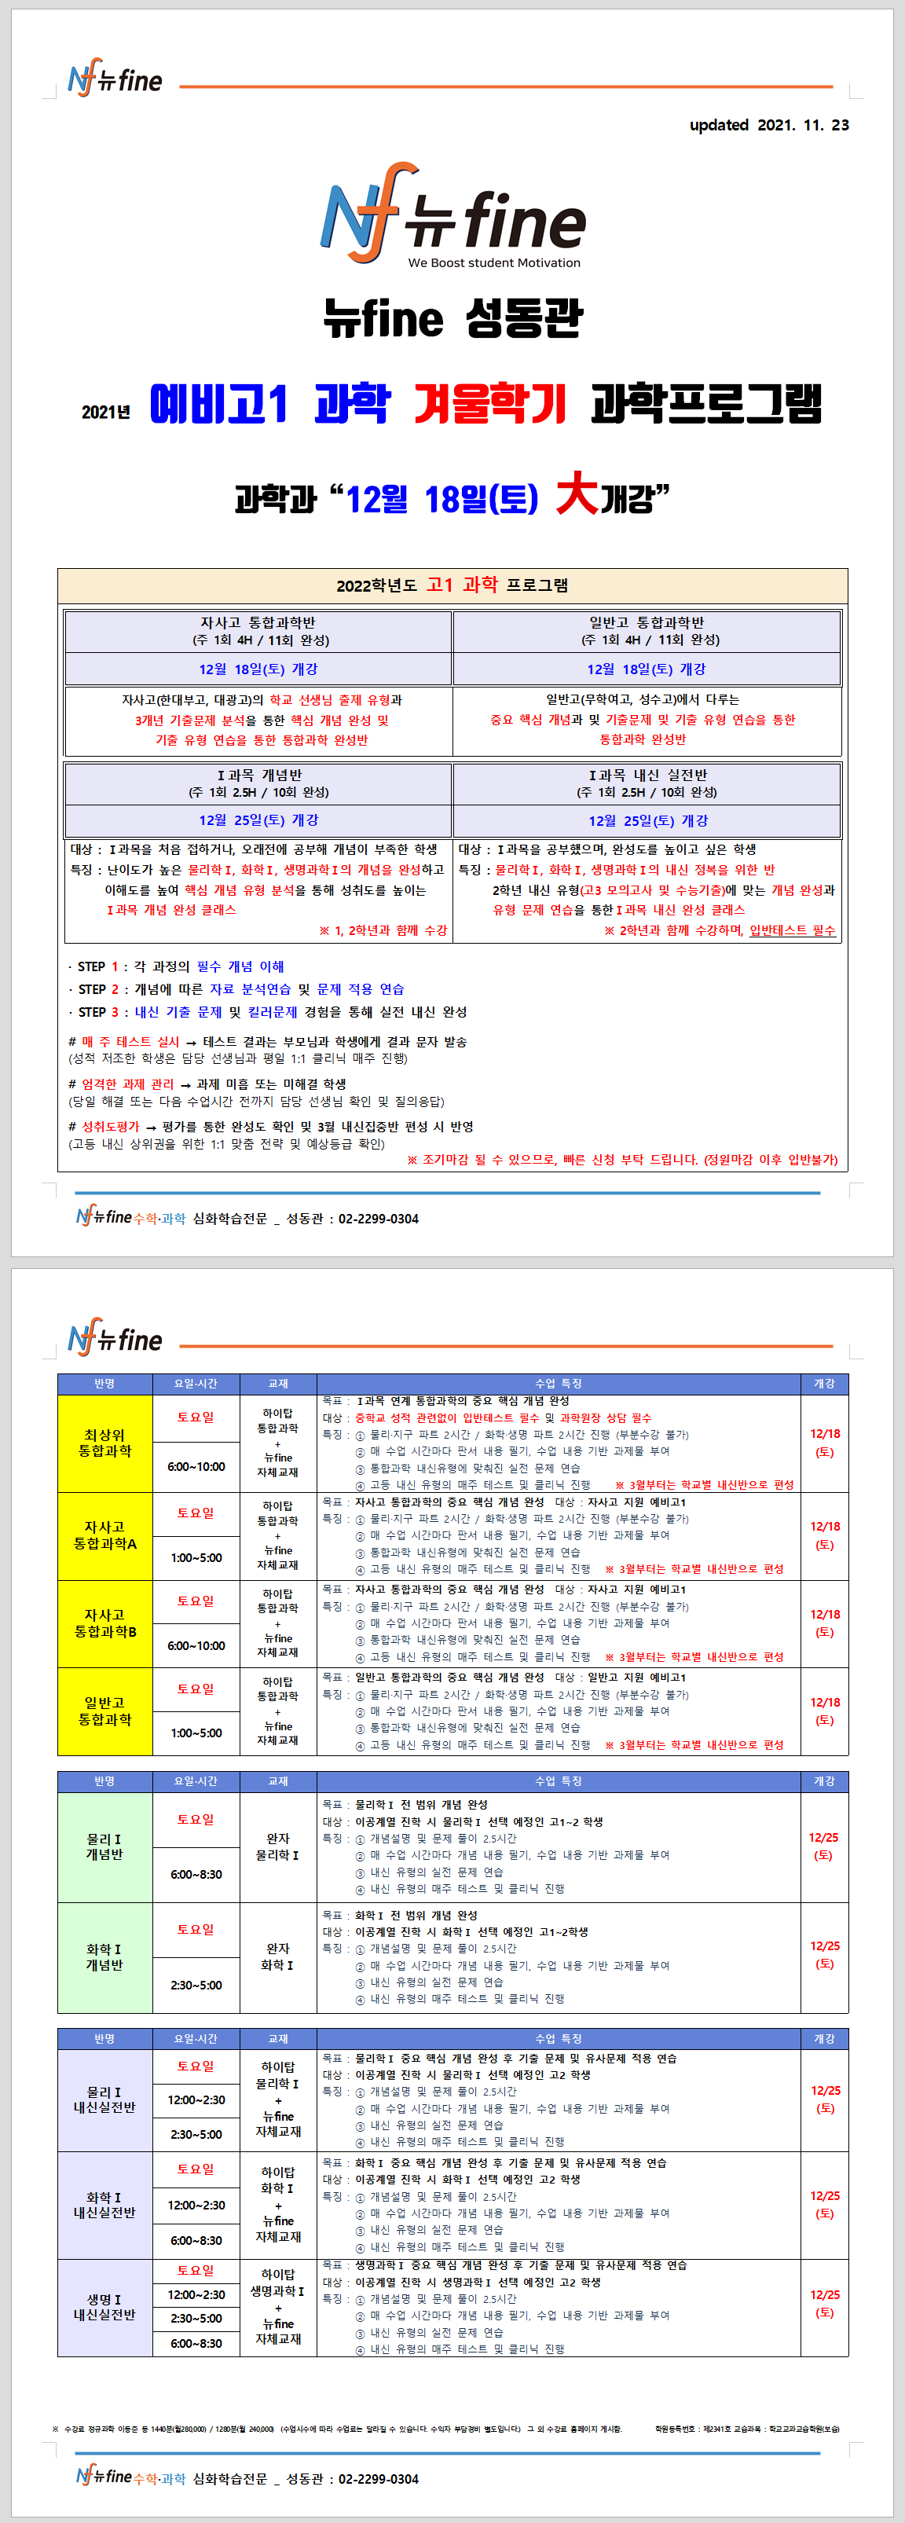Click the red '겨울학기' headline word
Screen dimensions: 905x2523
point(491,404)
